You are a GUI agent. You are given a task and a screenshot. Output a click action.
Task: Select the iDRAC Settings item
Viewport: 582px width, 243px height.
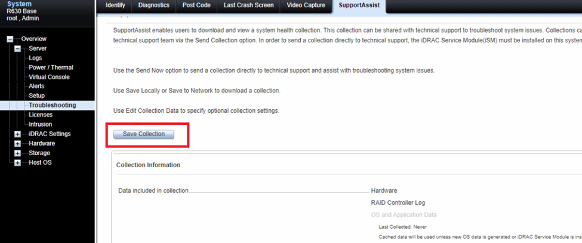point(50,134)
